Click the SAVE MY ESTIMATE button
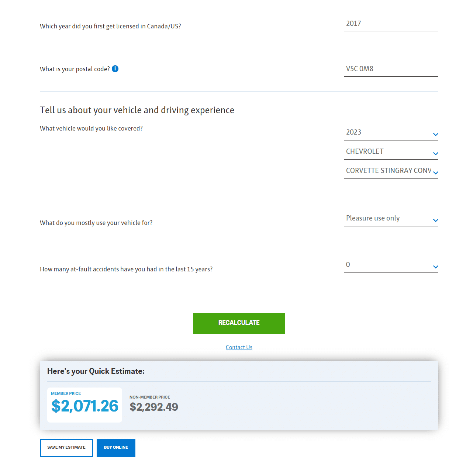 [66, 448]
